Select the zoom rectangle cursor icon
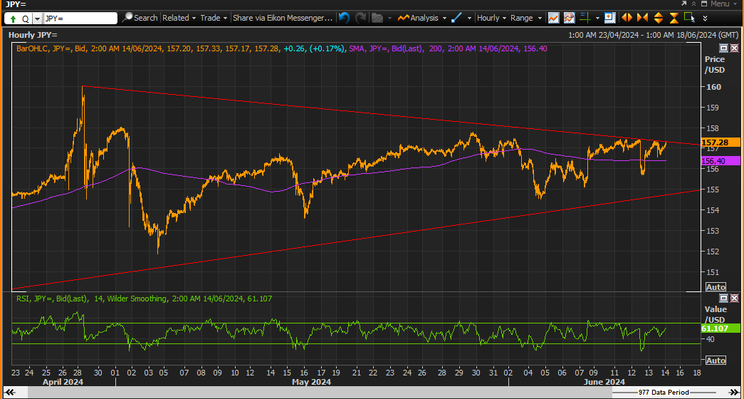Viewport: 744px width, 399px height. pos(689,18)
